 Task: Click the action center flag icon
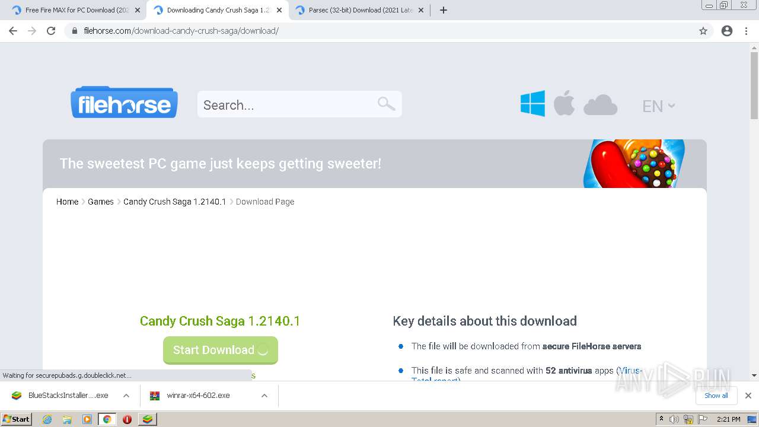point(703,419)
